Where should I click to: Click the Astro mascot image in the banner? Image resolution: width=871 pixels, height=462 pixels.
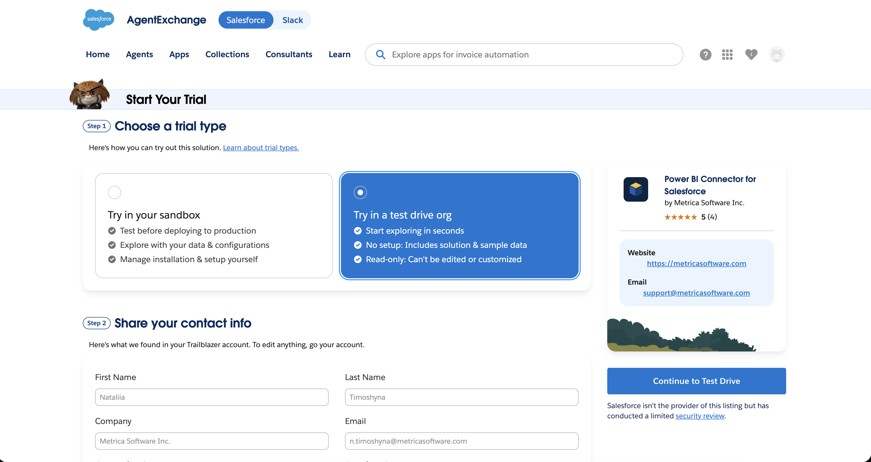click(x=90, y=94)
